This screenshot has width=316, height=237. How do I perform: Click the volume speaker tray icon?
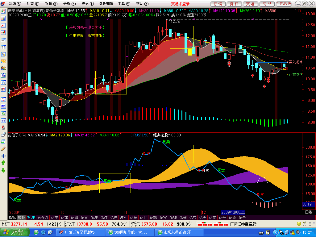point(297,233)
